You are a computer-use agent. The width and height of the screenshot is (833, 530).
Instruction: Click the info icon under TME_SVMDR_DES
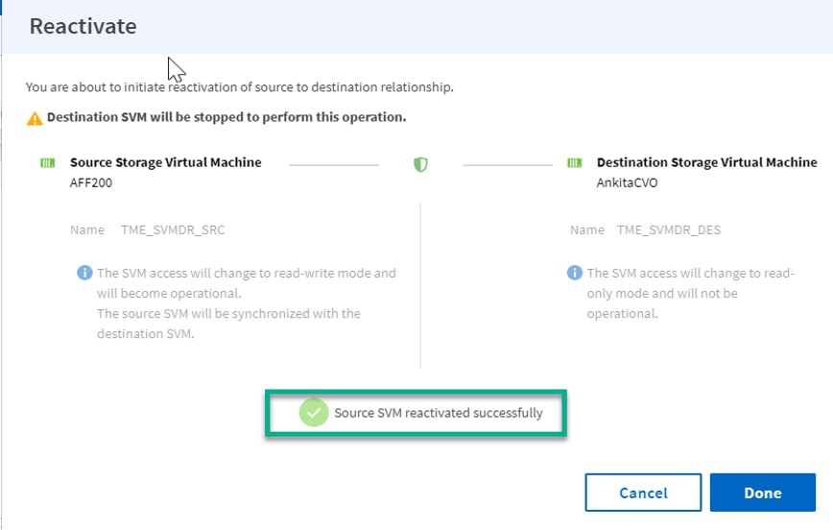[x=574, y=274]
